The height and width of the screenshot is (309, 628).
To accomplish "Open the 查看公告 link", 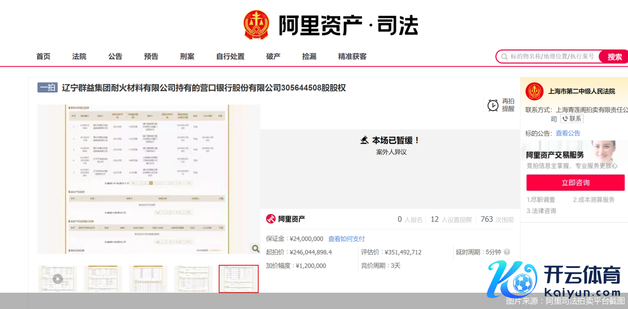I will (x=568, y=132).
